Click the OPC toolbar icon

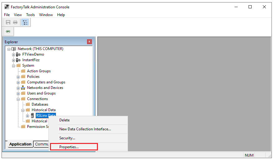pos(8,32)
